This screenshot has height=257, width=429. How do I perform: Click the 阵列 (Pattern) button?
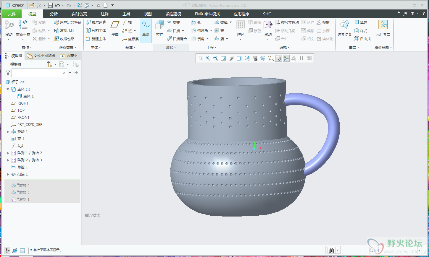point(241,30)
